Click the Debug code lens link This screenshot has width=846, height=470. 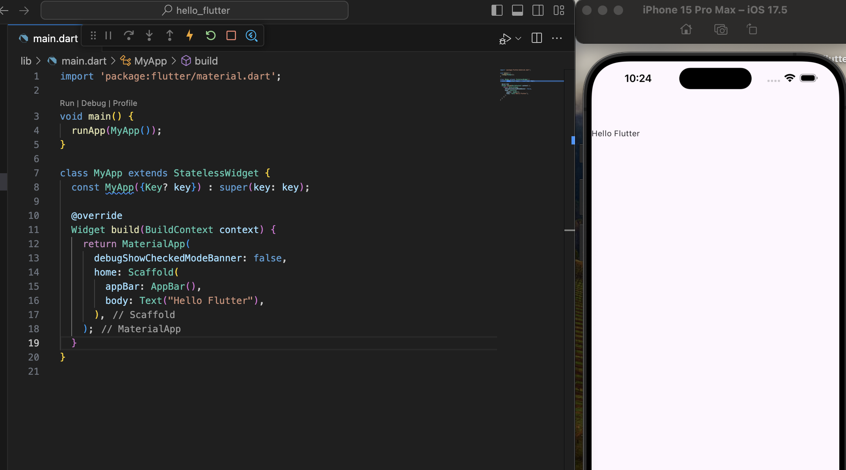click(x=94, y=103)
